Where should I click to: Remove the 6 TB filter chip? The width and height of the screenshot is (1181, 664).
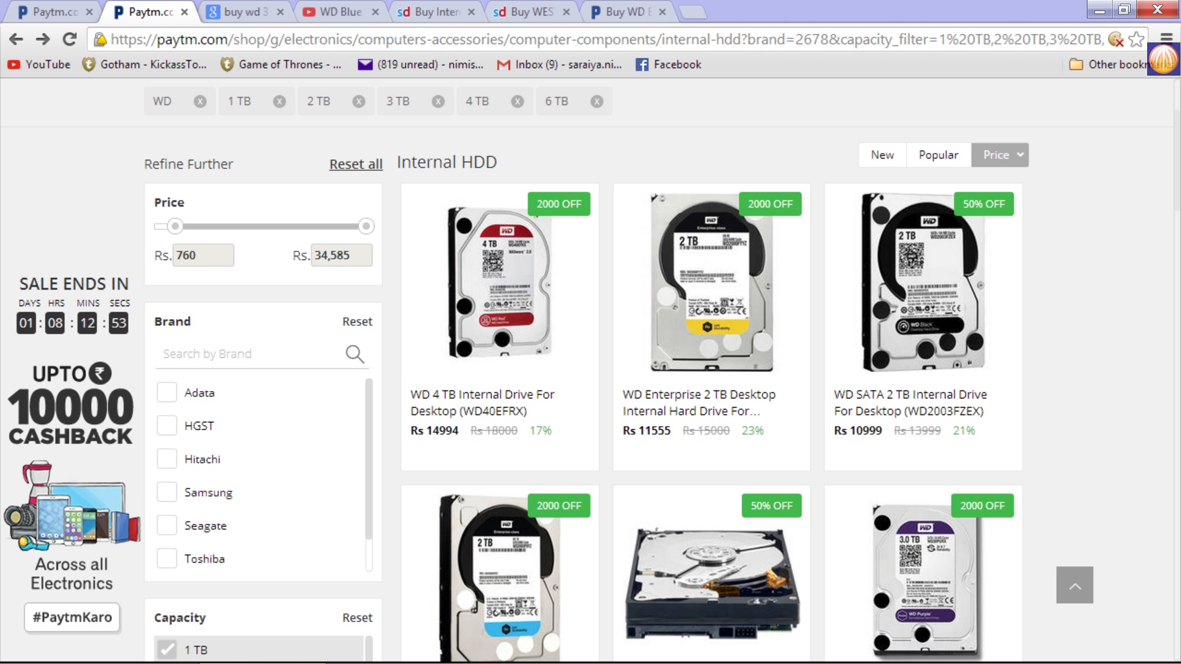(x=597, y=101)
